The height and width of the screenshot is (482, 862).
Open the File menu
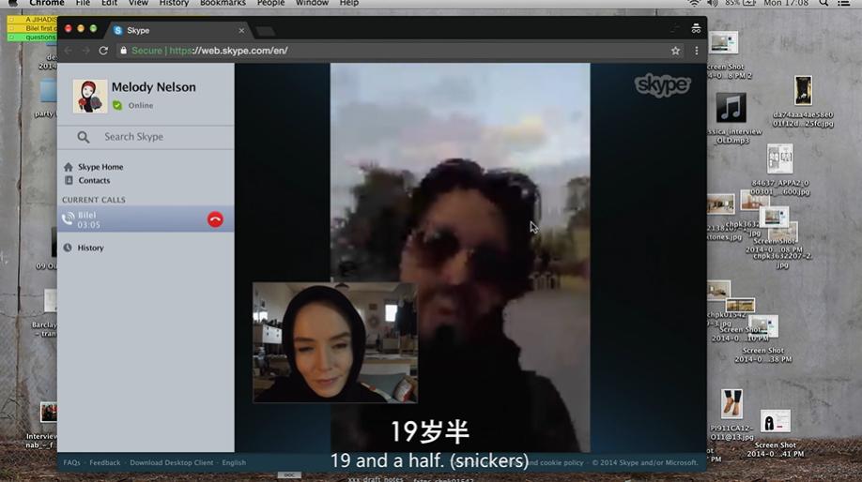point(83,4)
